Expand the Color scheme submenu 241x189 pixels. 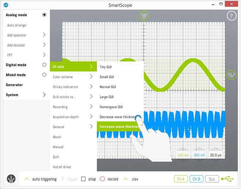click(91, 77)
